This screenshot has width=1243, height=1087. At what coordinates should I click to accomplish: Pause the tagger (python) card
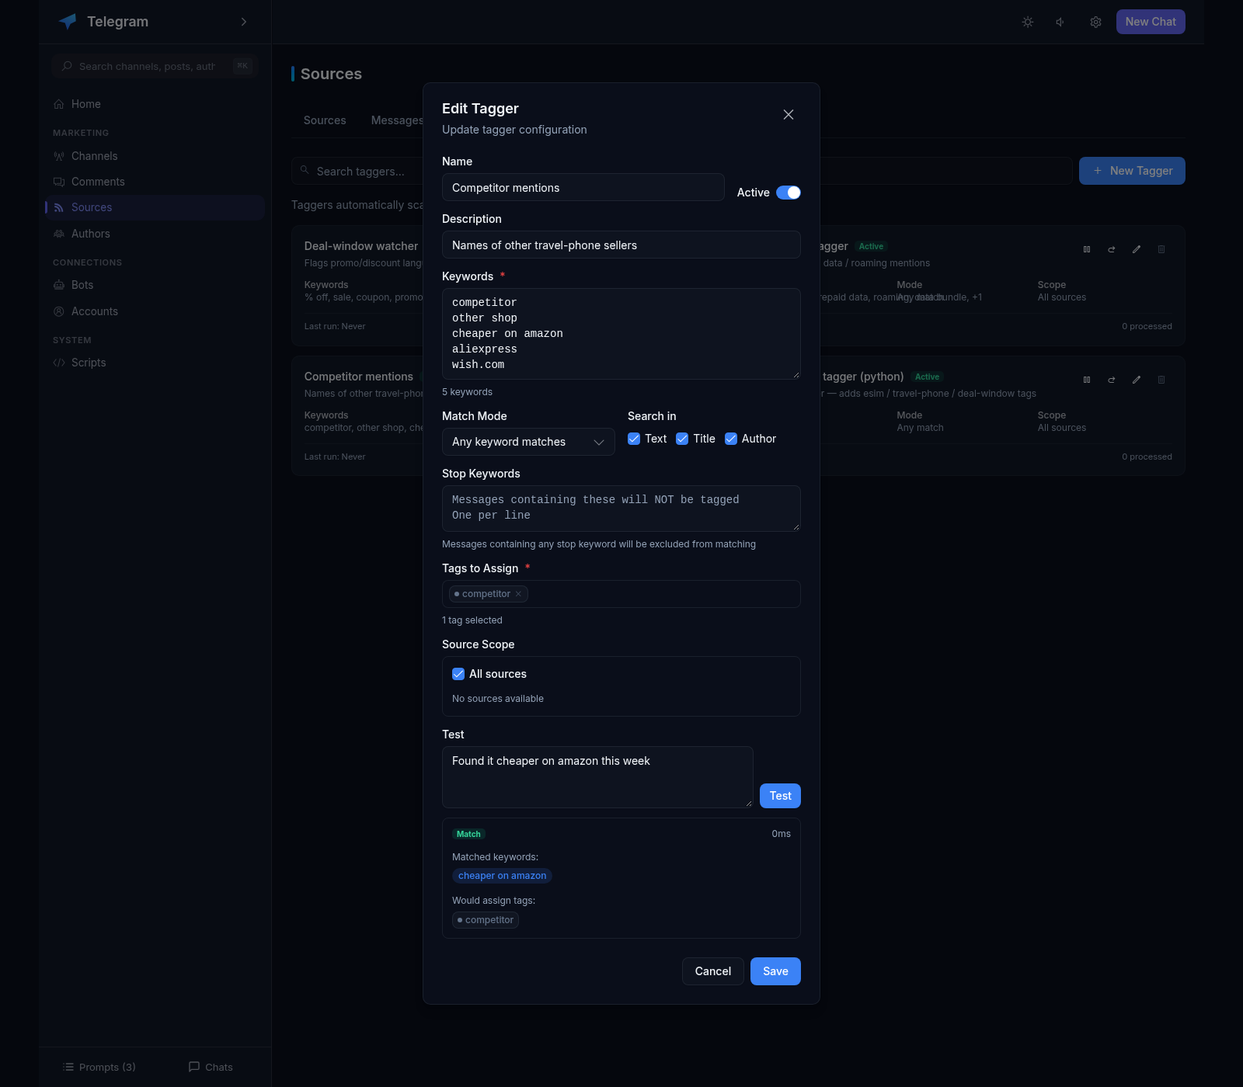[1087, 380]
